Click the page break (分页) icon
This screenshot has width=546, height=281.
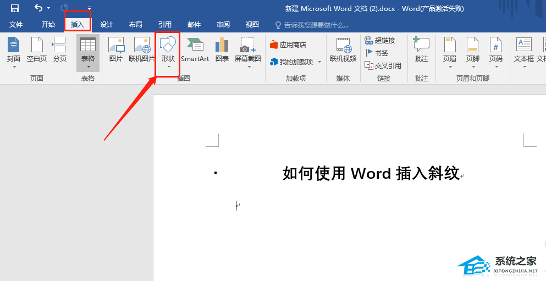pyautogui.click(x=59, y=49)
